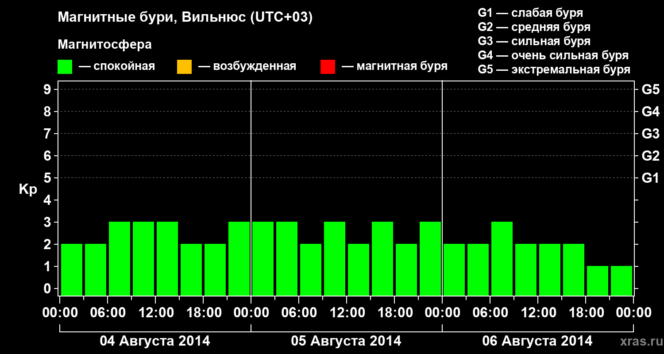Image resolution: width=664 pixels, height=354 pixels.
Task: Click the orange 'возбужденная' legend swatch
Action: (x=184, y=67)
